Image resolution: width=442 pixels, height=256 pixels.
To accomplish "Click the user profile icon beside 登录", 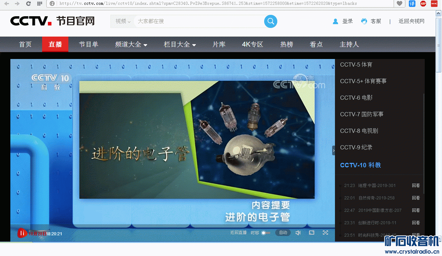I will [335, 21].
